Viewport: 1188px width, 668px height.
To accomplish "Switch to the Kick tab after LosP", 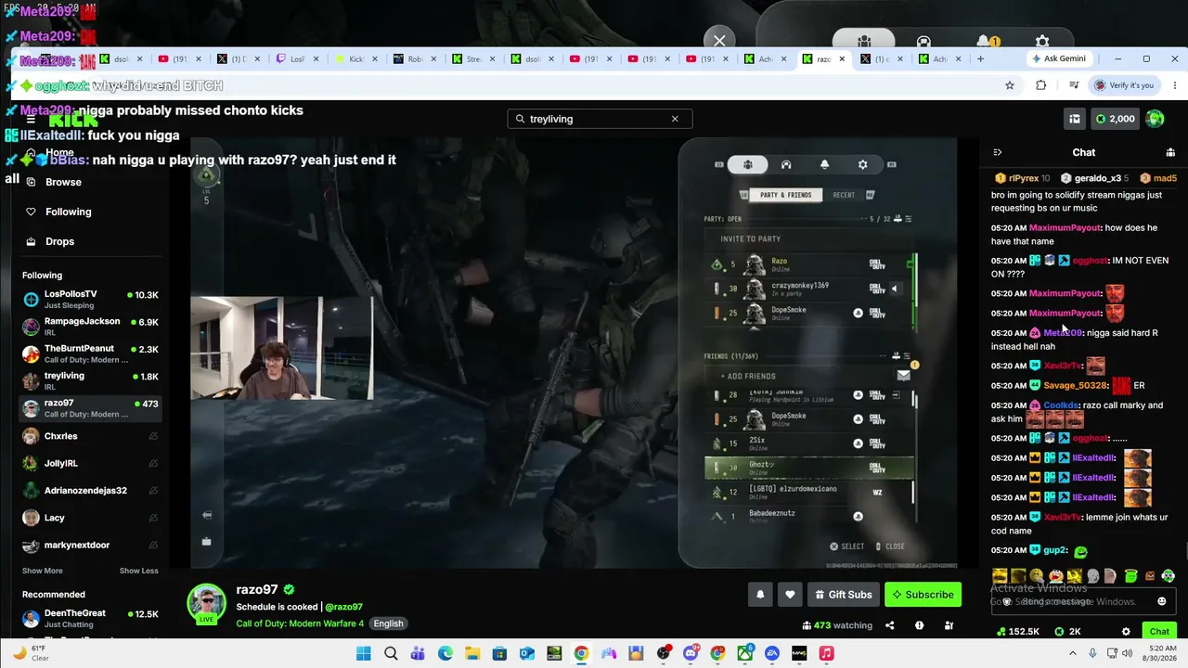I will point(355,59).
